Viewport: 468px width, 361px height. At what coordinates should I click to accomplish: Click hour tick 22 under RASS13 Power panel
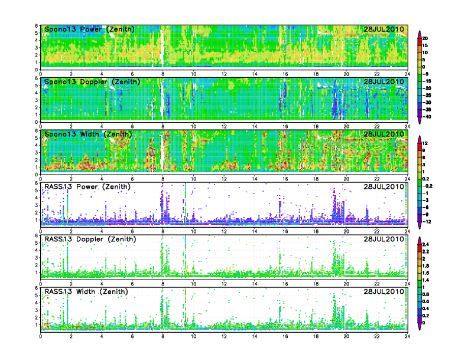click(x=377, y=231)
